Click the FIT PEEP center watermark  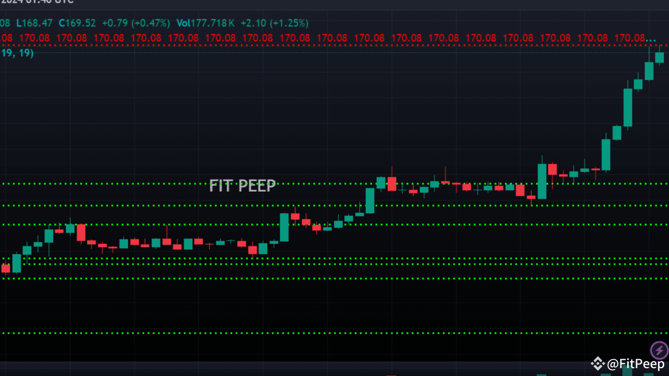[243, 185]
